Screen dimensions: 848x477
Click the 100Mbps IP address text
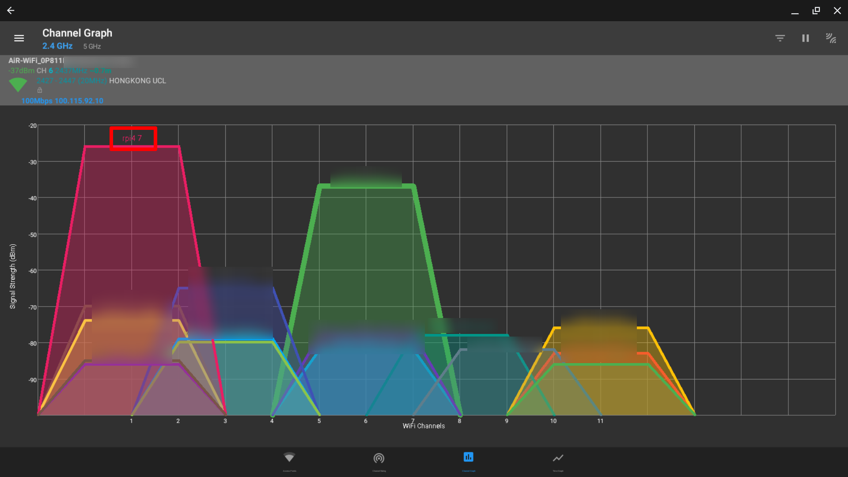pyautogui.click(x=62, y=101)
